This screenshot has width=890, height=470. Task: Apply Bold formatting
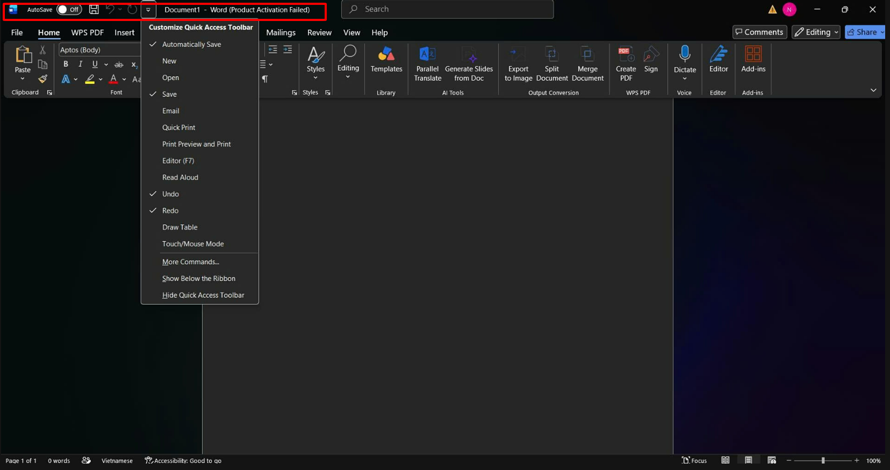point(66,64)
